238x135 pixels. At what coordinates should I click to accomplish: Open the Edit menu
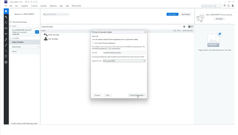[x=11, y=6]
